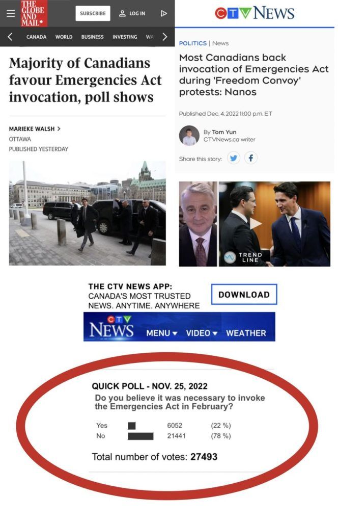Image resolution: width=338 pixels, height=522 pixels.
Task: Play the Trend Line video
Action: tap(256, 224)
